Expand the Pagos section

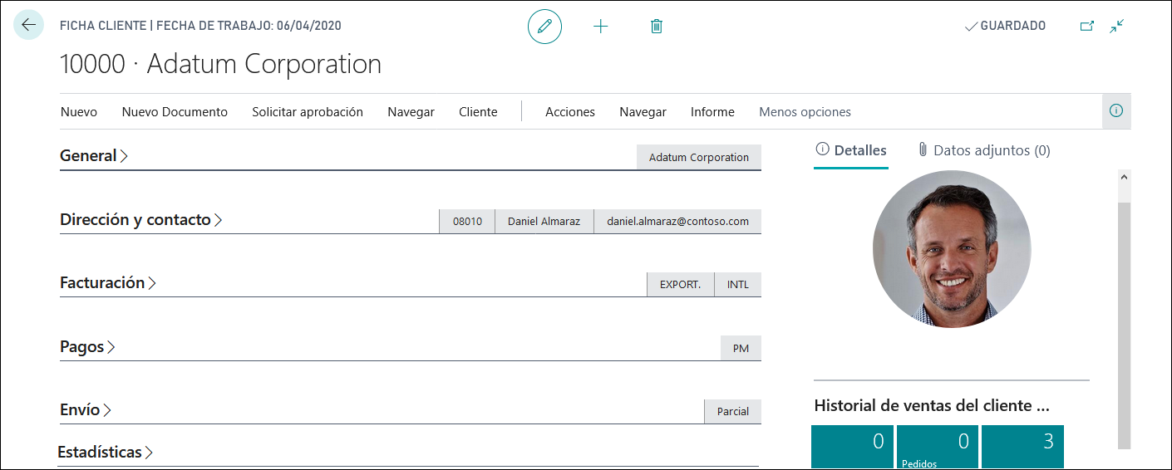[x=87, y=346]
